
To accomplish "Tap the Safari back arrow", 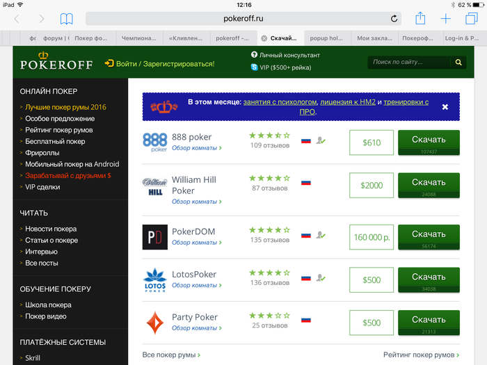I will point(17,19).
